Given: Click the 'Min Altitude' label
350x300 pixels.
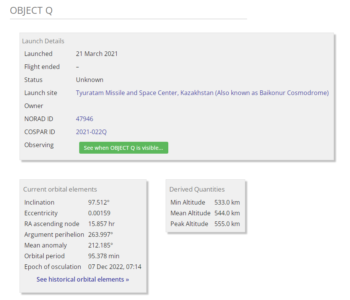Looking at the screenshot, I should pyautogui.click(x=188, y=202).
